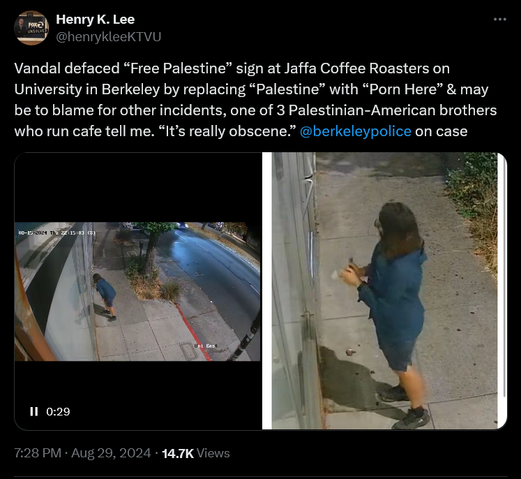Open the tweet's more options ellipsis menu
The height and width of the screenshot is (479, 521).
(x=500, y=20)
